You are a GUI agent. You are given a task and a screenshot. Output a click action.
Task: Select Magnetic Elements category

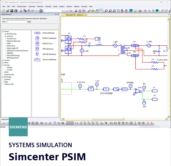point(14,41)
